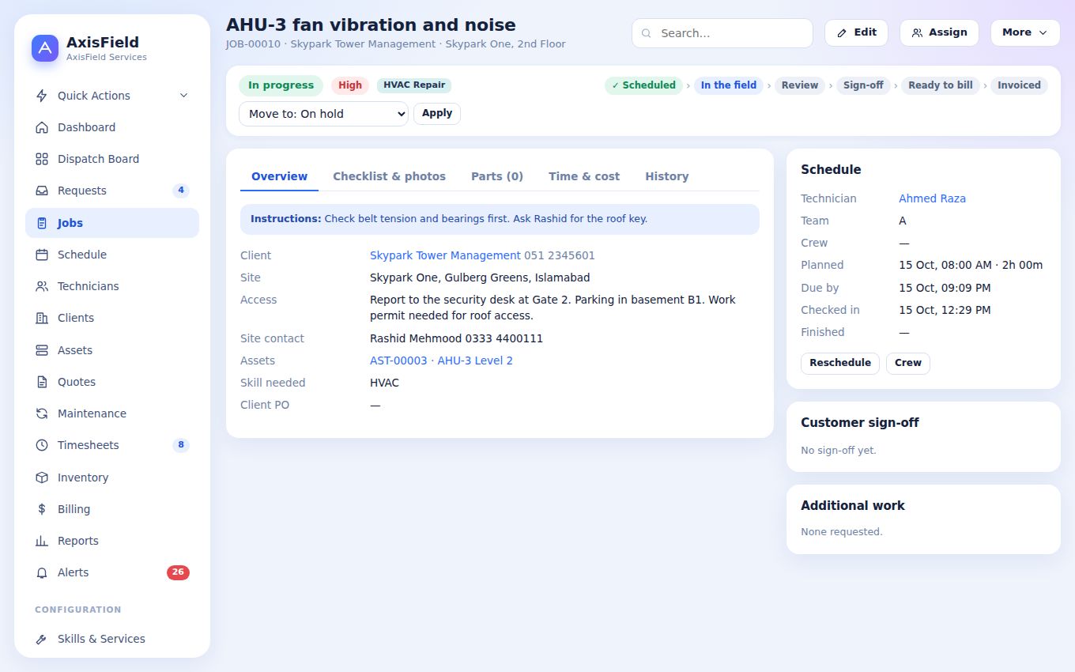Open the More dropdown menu
Image resolution: width=1075 pixels, height=672 pixels.
coord(1025,32)
